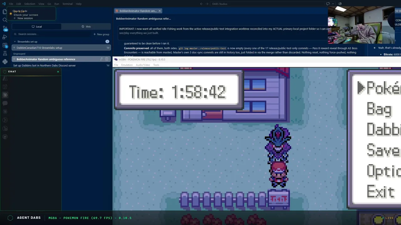Click the GitHub icon under the CHAT panel
This screenshot has height=225, width=401.
click(5, 137)
